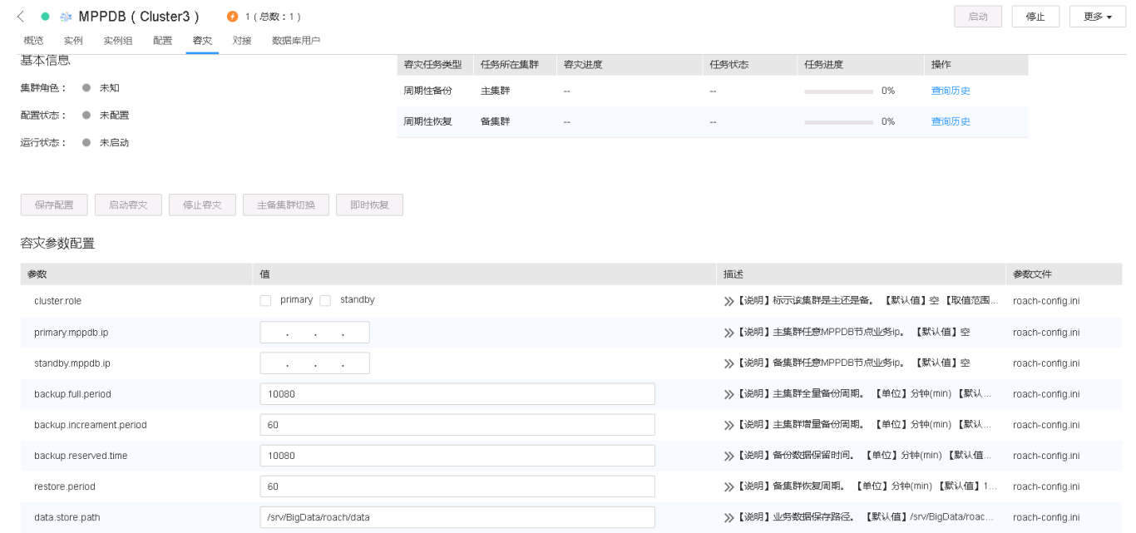Open the 更多 dropdown menu

(x=1097, y=17)
